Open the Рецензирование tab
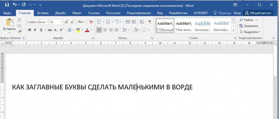 (139, 13)
